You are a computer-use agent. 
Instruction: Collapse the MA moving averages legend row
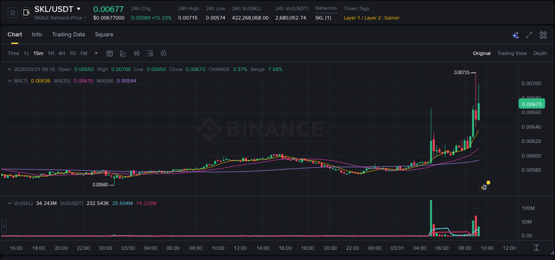pyautogui.click(x=9, y=80)
